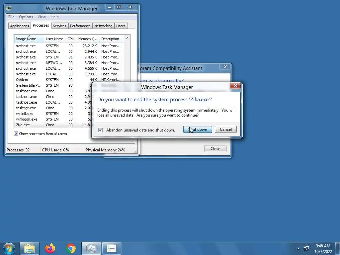Open the File menu

11,17
